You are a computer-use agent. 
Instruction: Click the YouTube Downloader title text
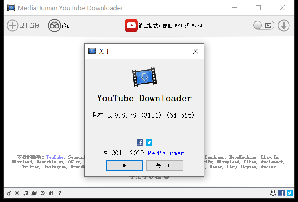[144, 98]
